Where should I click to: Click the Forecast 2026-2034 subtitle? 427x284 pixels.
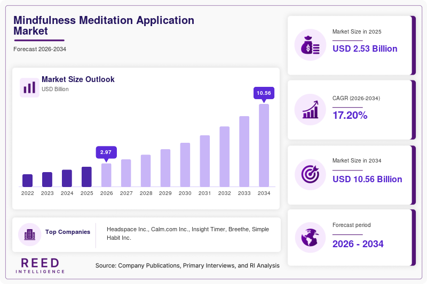pyautogui.click(x=39, y=49)
